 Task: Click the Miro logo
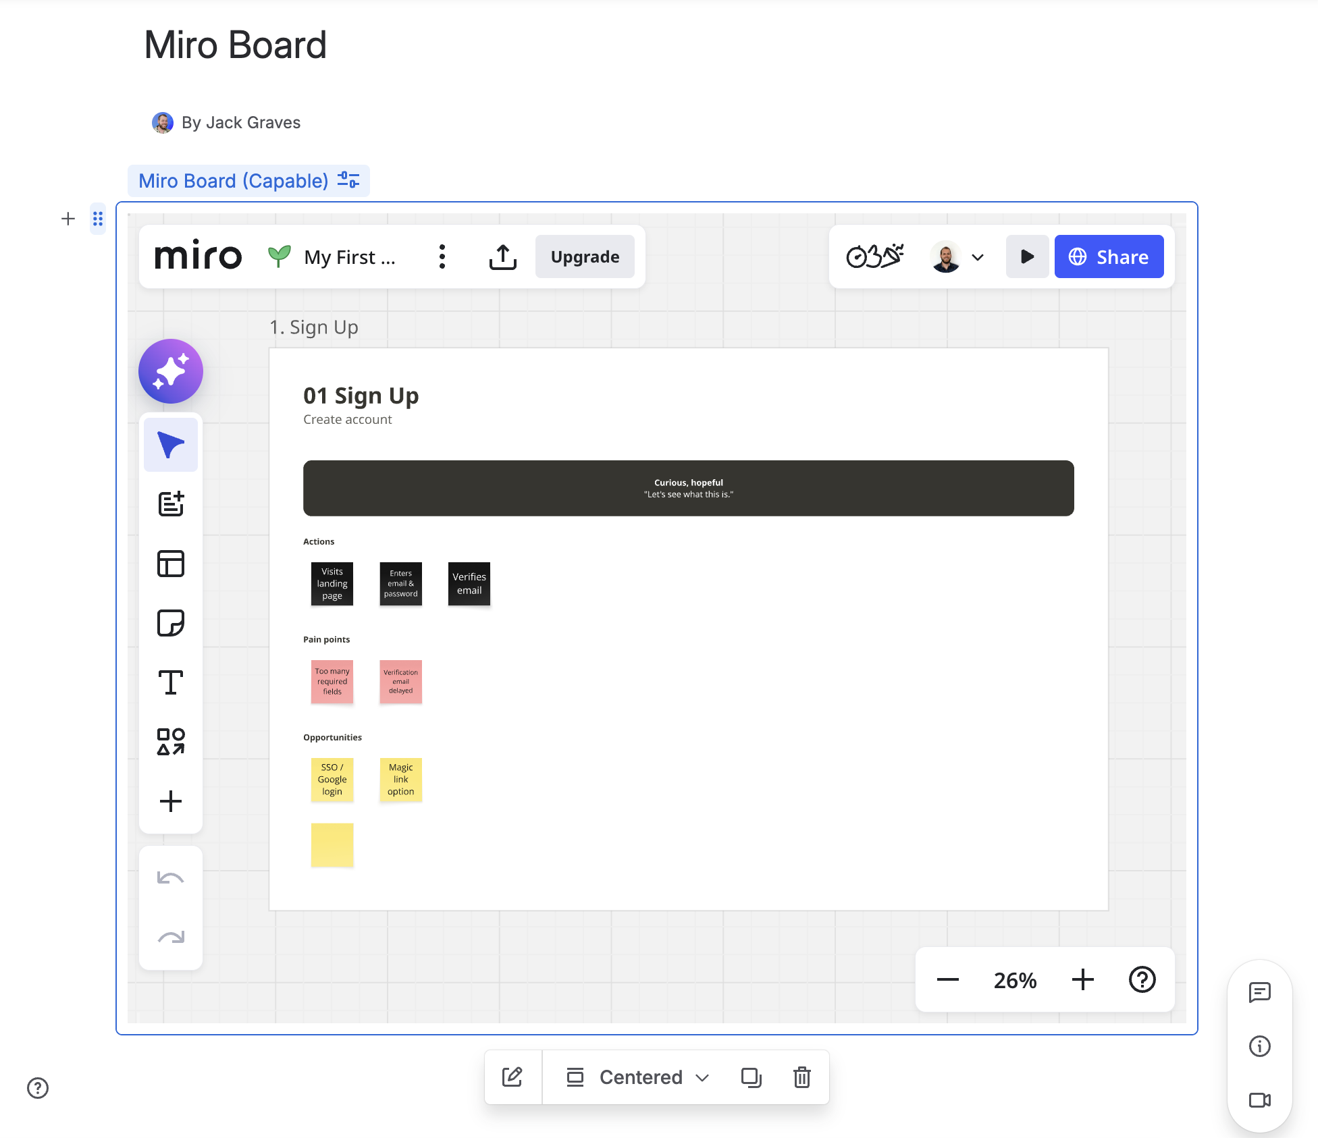pyautogui.click(x=198, y=256)
